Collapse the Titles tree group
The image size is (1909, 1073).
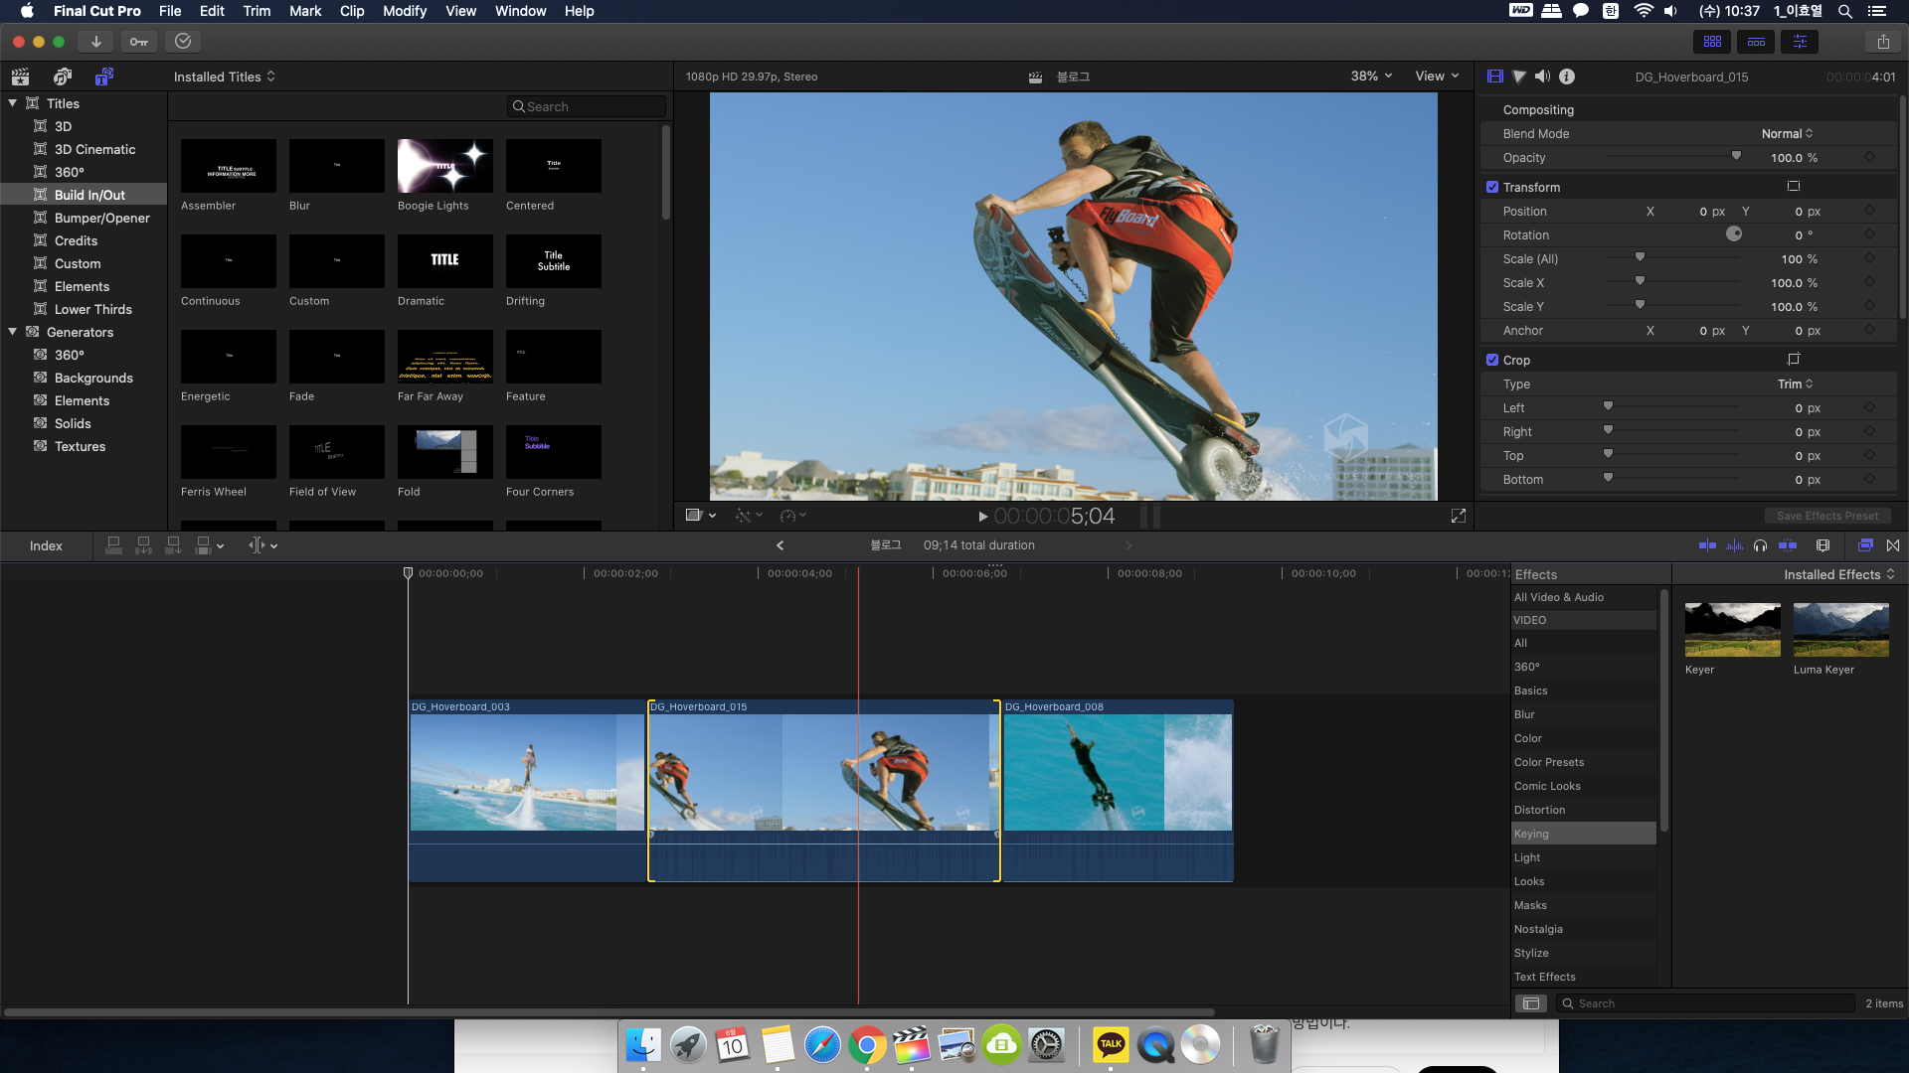(x=13, y=103)
